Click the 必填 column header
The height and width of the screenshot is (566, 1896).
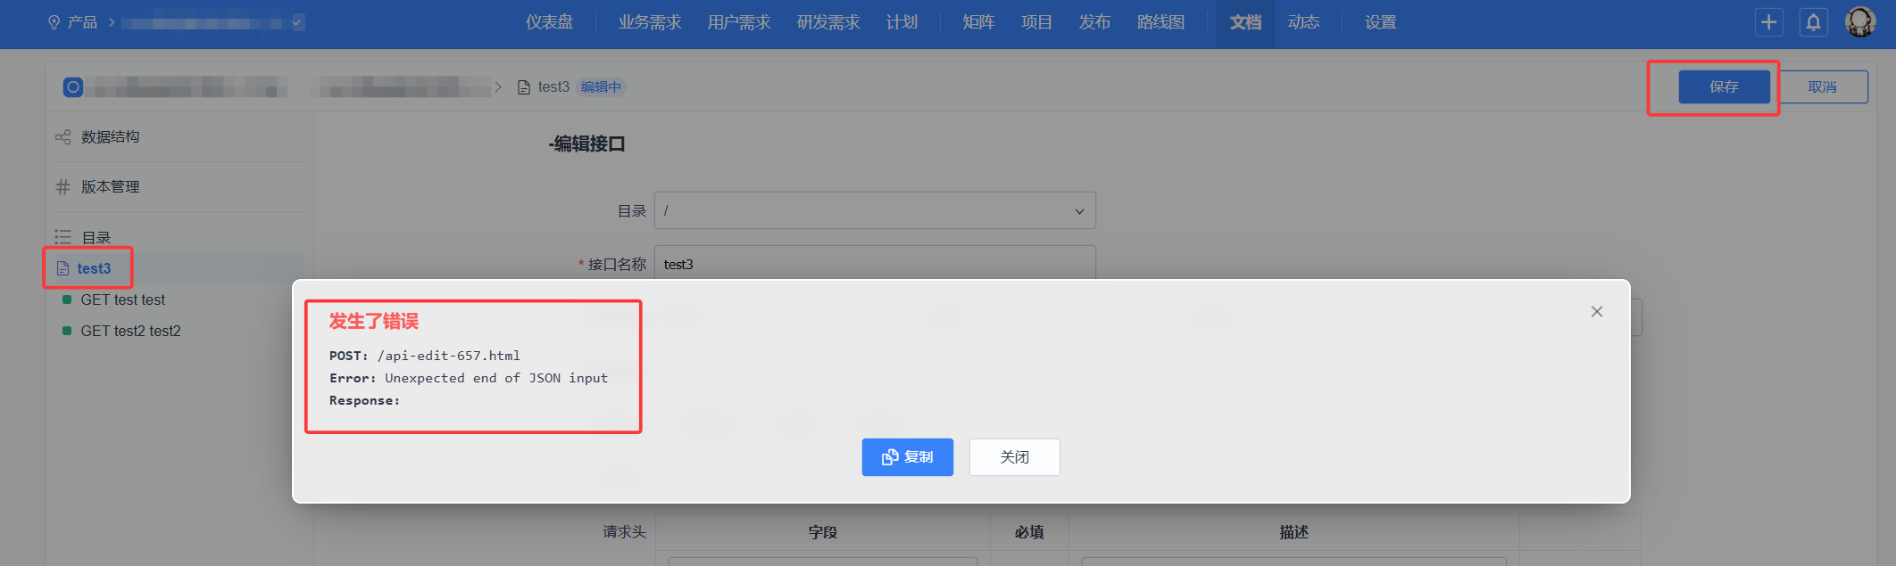click(x=1029, y=532)
